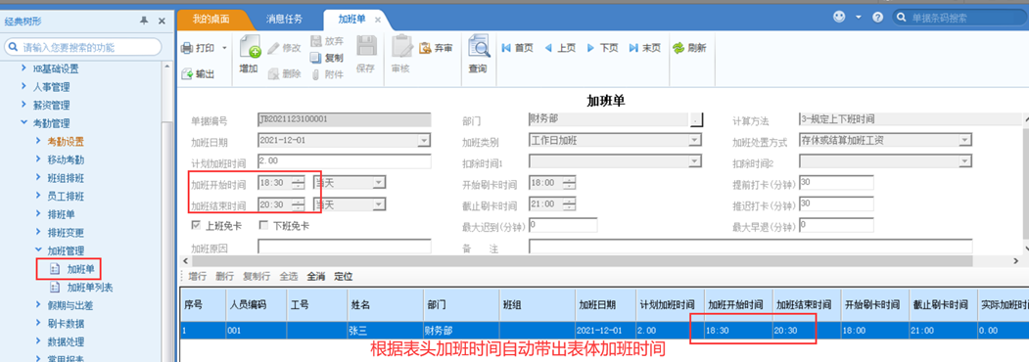
Task: Open 员工排班 in the tree
Action: tap(66, 196)
